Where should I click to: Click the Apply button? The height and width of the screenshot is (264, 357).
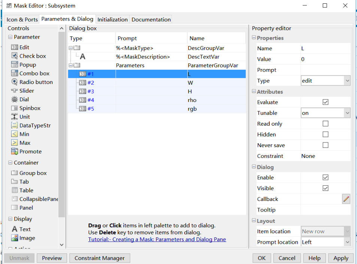(x=341, y=258)
